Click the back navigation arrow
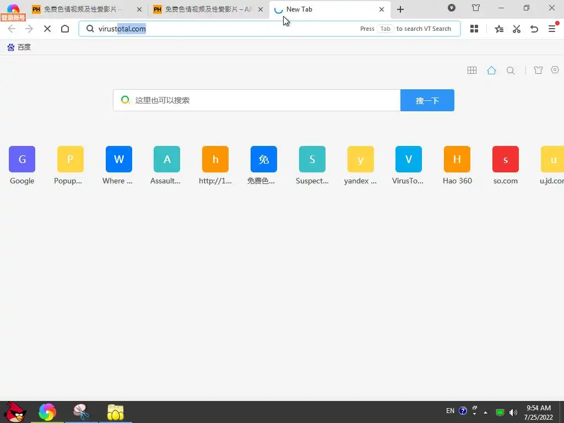The height and width of the screenshot is (423, 564). pyautogui.click(x=12, y=29)
